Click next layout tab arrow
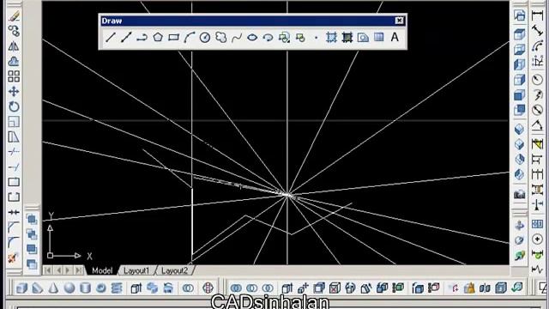Screen dimensions: 549x309 69,270
